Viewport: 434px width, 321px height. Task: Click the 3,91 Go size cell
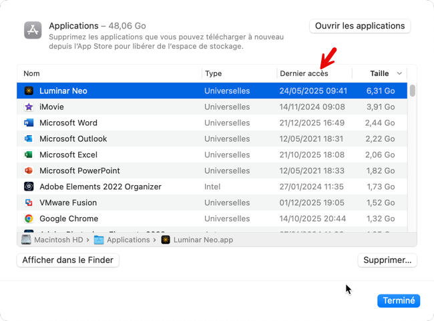[381, 107]
